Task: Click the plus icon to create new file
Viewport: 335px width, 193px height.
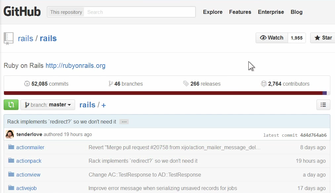Action: tap(104, 105)
